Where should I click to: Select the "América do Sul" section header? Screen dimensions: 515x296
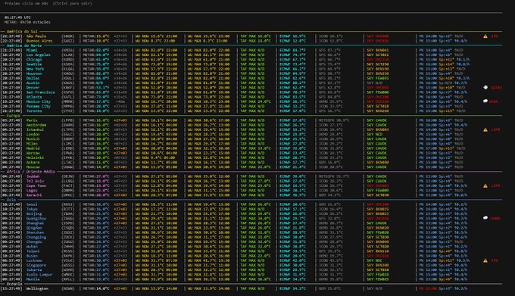coord(22,32)
